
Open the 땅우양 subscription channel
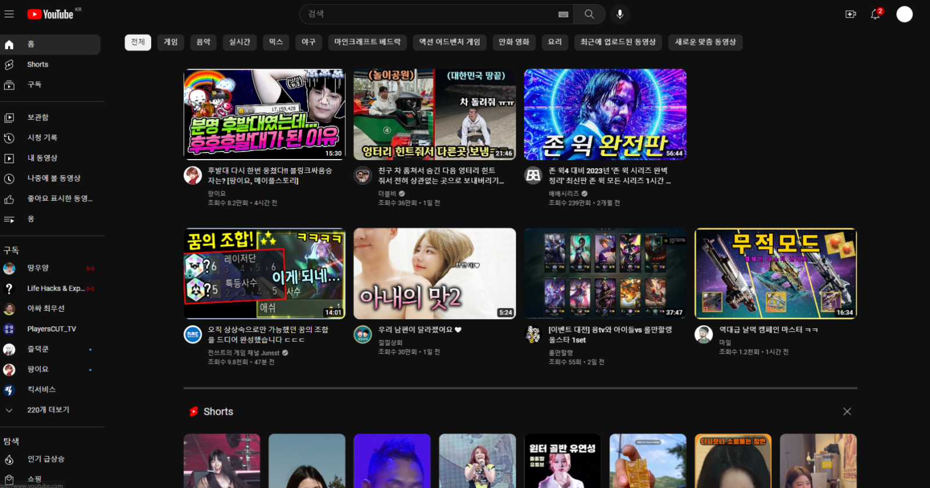[38, 268]
